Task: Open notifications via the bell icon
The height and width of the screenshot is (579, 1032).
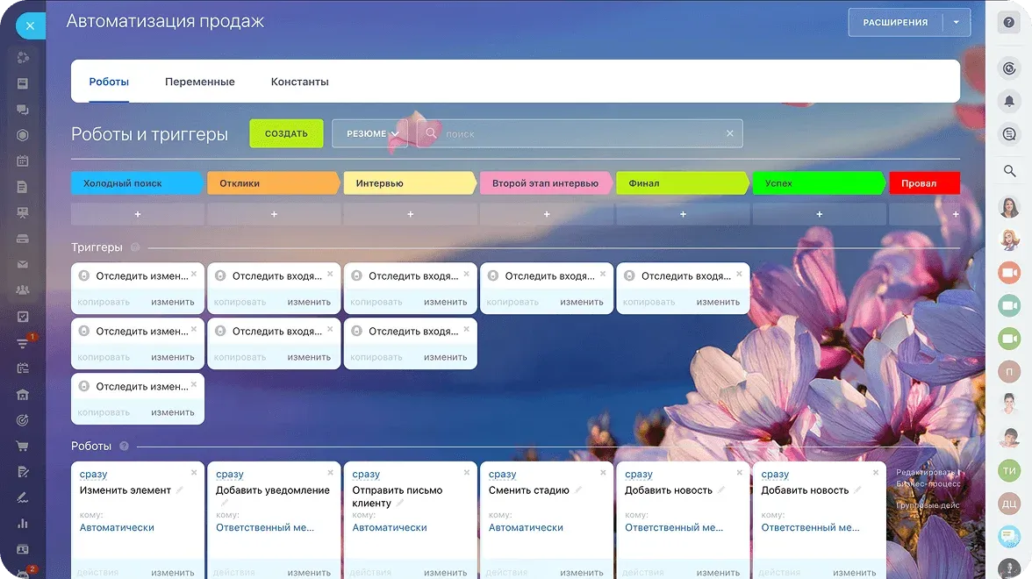Action: (1008, 101)
